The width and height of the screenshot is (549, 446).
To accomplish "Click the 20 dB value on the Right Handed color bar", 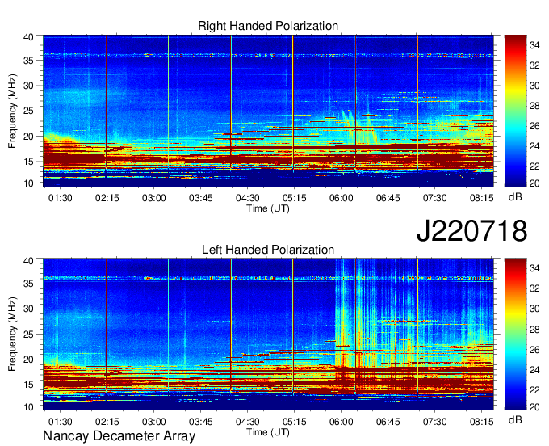I will point(534,183).
